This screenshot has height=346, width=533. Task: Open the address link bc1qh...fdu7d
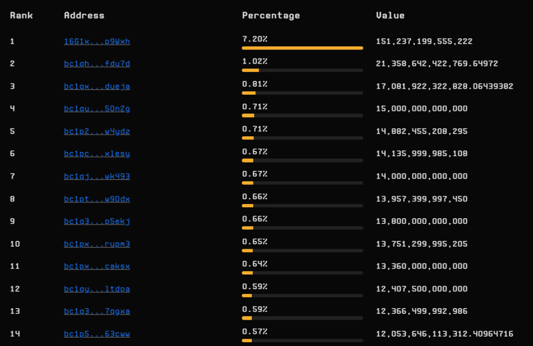point(96,64)
